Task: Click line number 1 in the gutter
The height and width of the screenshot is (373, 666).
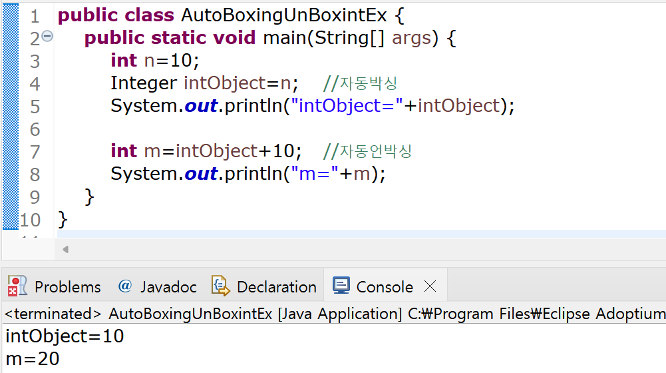Action: click(x=35, y=16)
